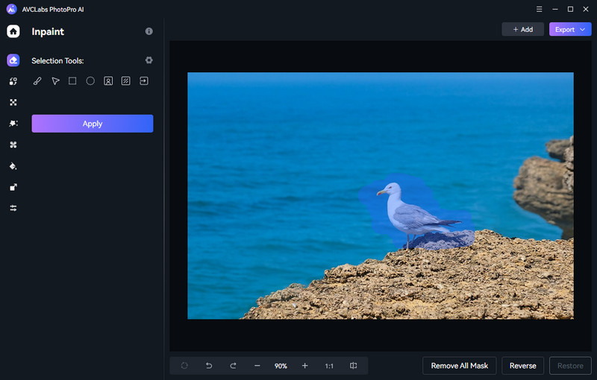Open the Replace objects sidebar tool

[13, 81]
